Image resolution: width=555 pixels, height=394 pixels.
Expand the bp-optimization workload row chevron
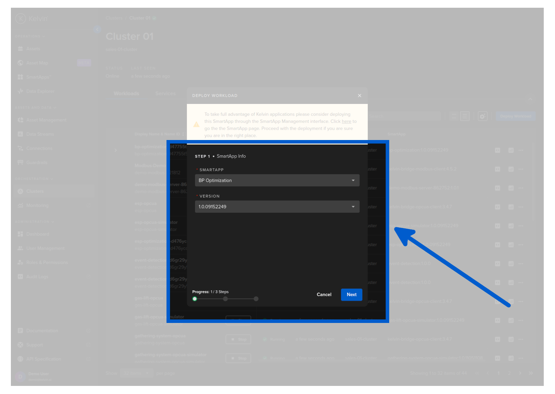(x=116, y=150)
